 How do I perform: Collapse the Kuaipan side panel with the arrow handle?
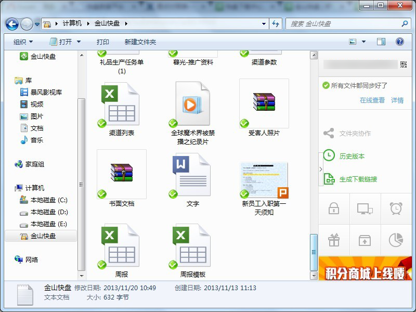point(321,170)
